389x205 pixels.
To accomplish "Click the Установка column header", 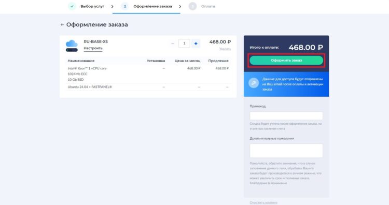I will pyautogui.click(x=156, y=61).
